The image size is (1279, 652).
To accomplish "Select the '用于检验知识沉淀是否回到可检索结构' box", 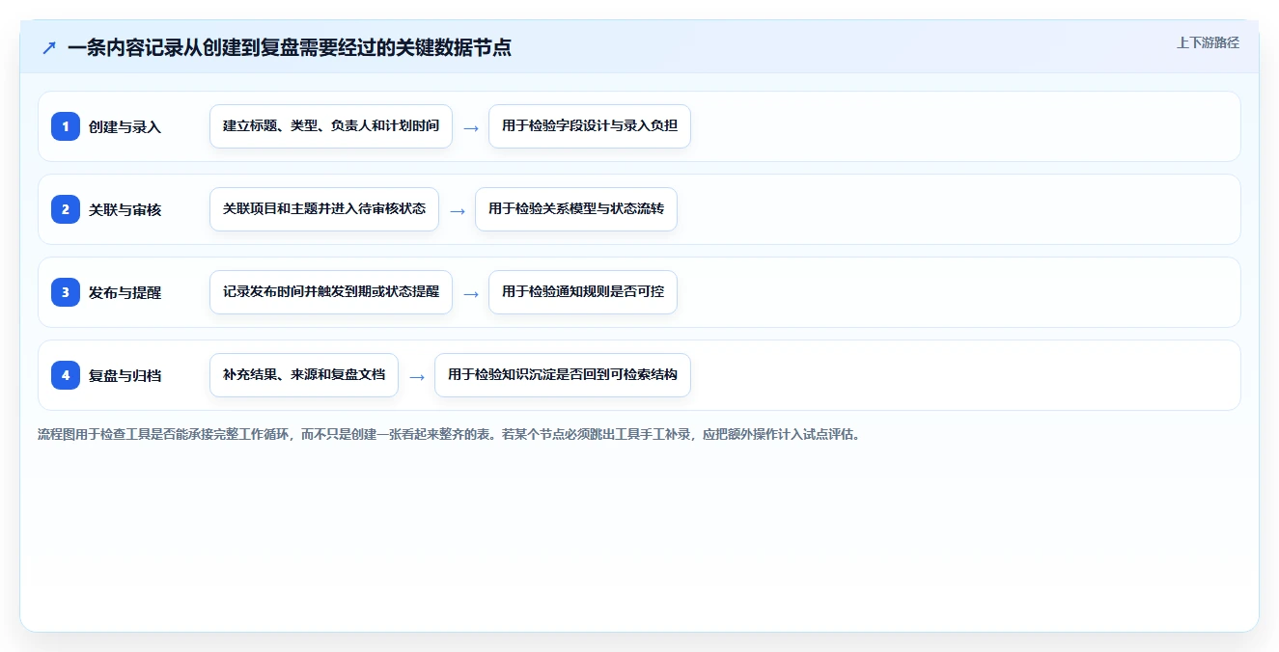I will tap(563, 375).
